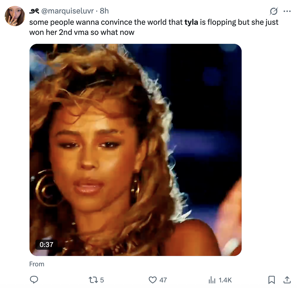Click the 'From' source label below video
The width and height of the screenshot is (297, 288).
tap(37, 264)
